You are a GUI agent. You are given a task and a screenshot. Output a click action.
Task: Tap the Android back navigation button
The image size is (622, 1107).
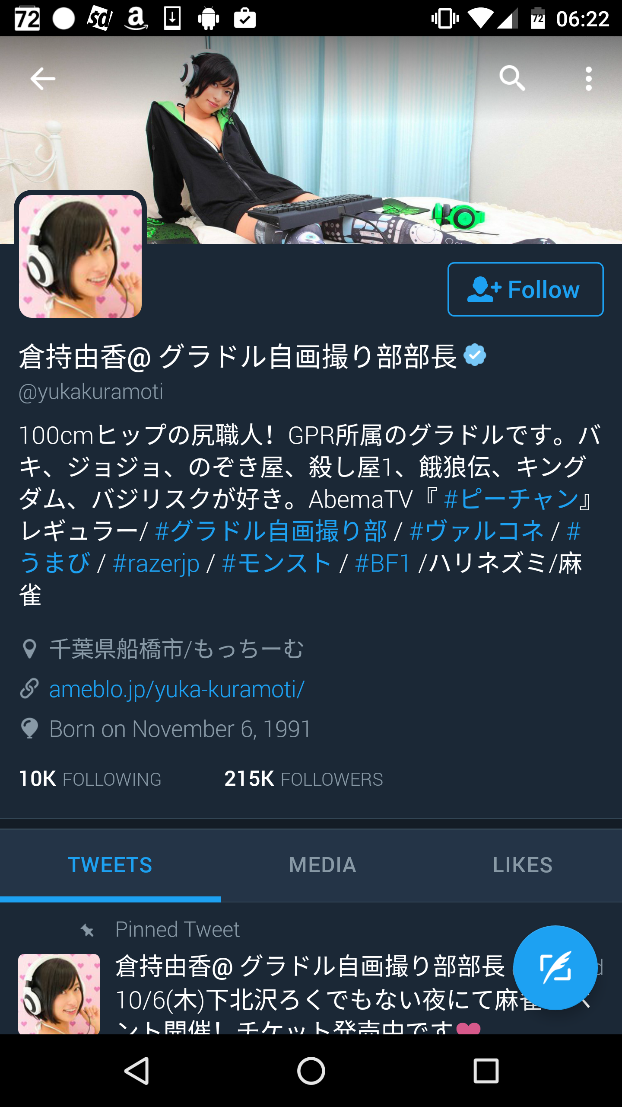point(137,1071)
